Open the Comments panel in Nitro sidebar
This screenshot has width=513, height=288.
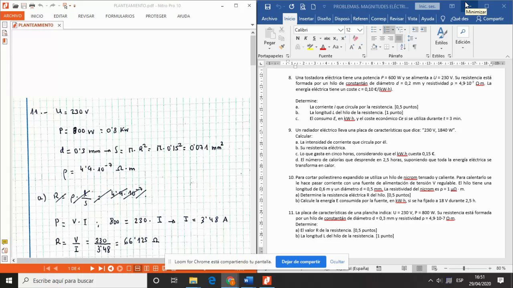[x=5, y=242]
